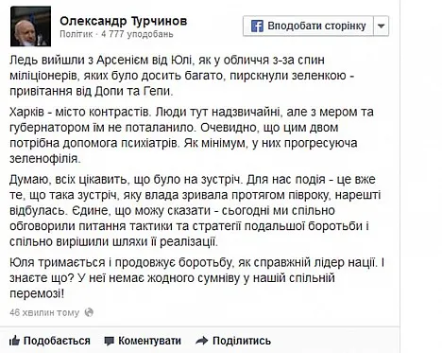
Task: Open the profile photo thumbnail of Олександр Турчинов
Action: [x=30, y=26]
